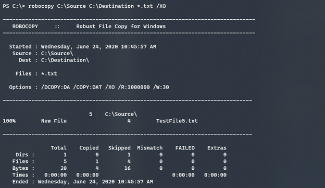The width and height of the screenshot is (325, 188).
Task: Click the /R:1000000 retry option
Action: pos(134,87)
